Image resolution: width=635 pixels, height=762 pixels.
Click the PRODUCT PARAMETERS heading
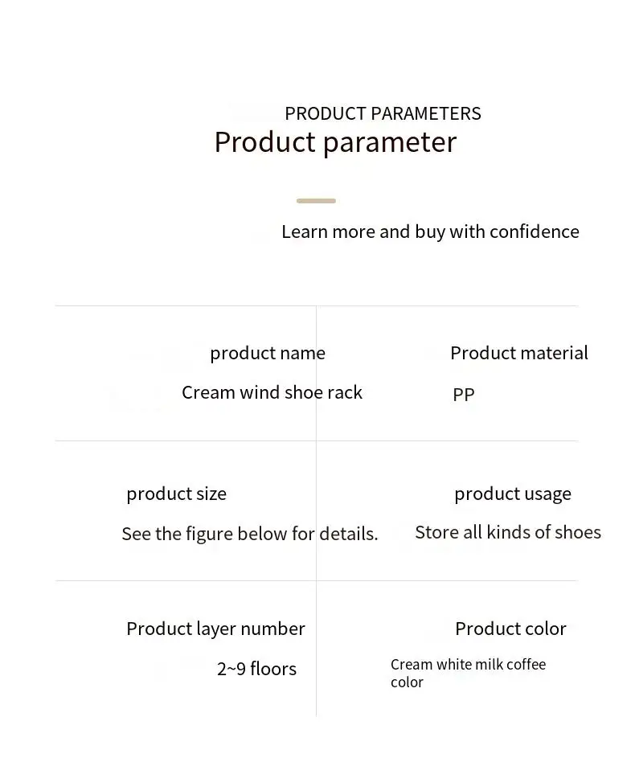click(383, 113)
